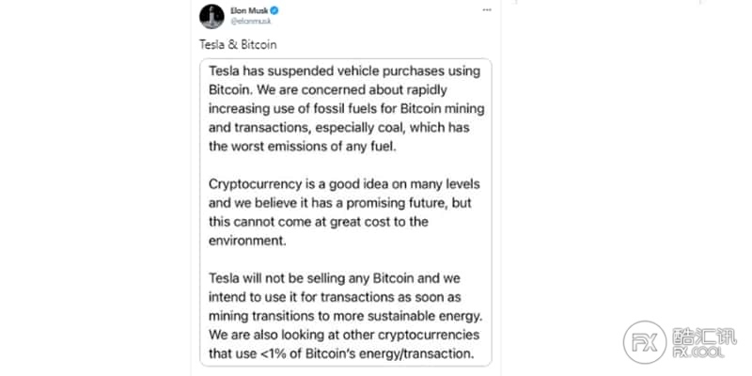The width and height of the screenshot is (752, 376).
Task: Click line We are also looking at other cryptocurrencies
Action: coord(344,335)
